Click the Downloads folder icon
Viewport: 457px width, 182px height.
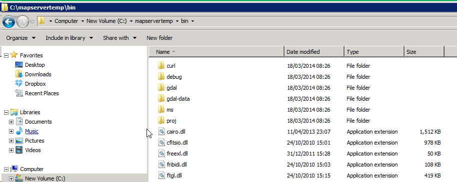pyautogui.click(x=18, y=74)
